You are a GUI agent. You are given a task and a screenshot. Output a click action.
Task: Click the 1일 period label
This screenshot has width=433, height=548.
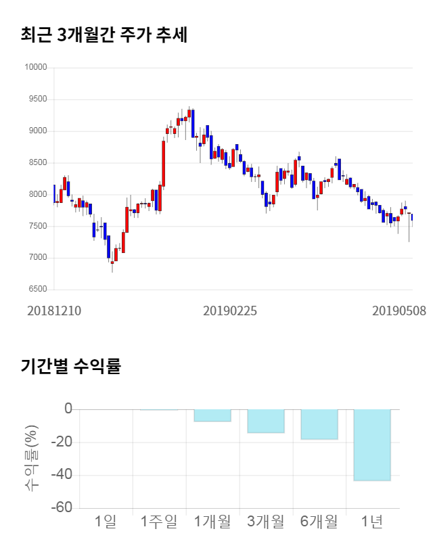coord(106,522)
